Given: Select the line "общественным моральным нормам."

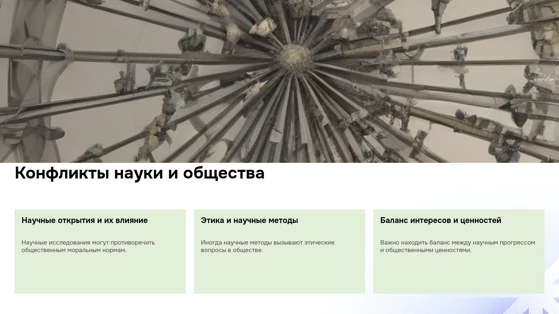Looking at the screenshot, I should pyautogui.click(x=74, y=250).
